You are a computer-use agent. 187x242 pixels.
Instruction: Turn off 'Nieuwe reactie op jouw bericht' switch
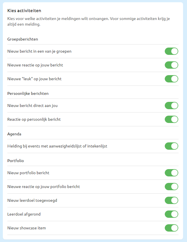pos(172,65)
